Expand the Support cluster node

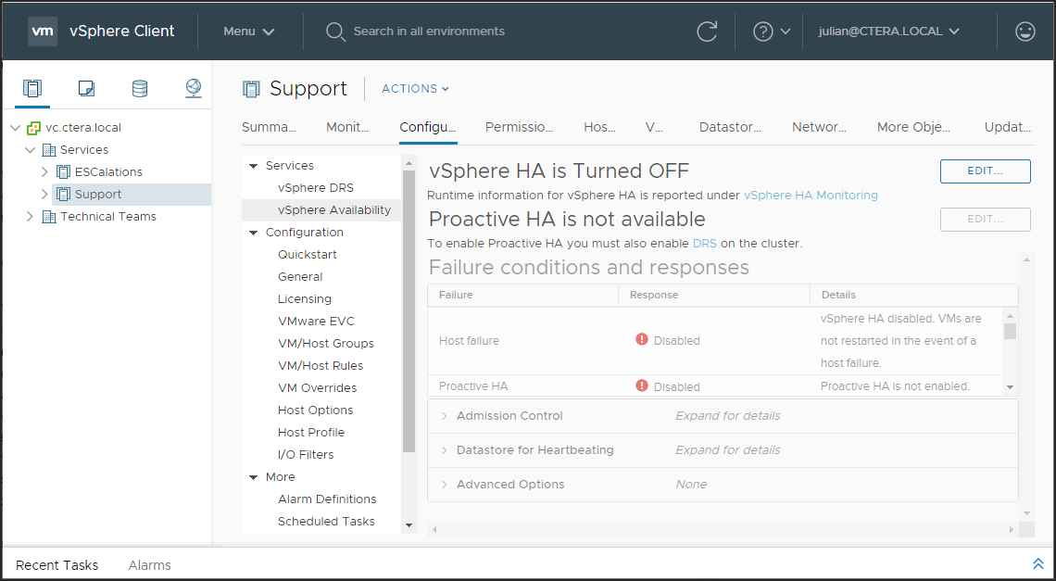44,194
